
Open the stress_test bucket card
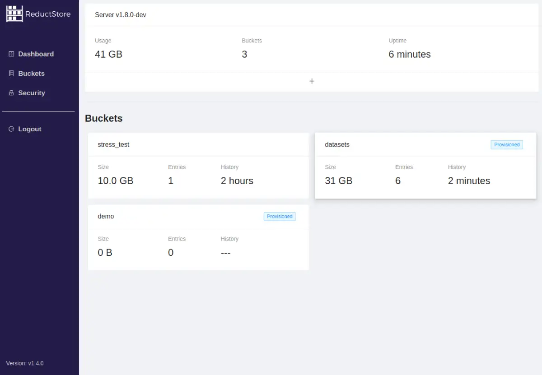coord(199,166)
